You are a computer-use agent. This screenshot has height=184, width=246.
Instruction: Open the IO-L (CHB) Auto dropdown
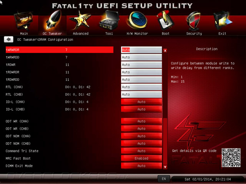[x=141, y=109]
